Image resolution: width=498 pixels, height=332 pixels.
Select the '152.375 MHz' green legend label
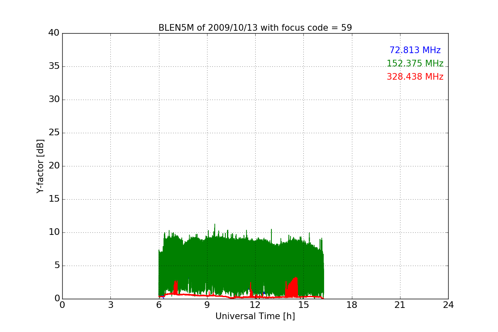click(x=415, y=63)
